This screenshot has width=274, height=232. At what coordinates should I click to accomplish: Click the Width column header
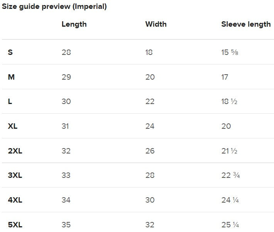[156, 24]
